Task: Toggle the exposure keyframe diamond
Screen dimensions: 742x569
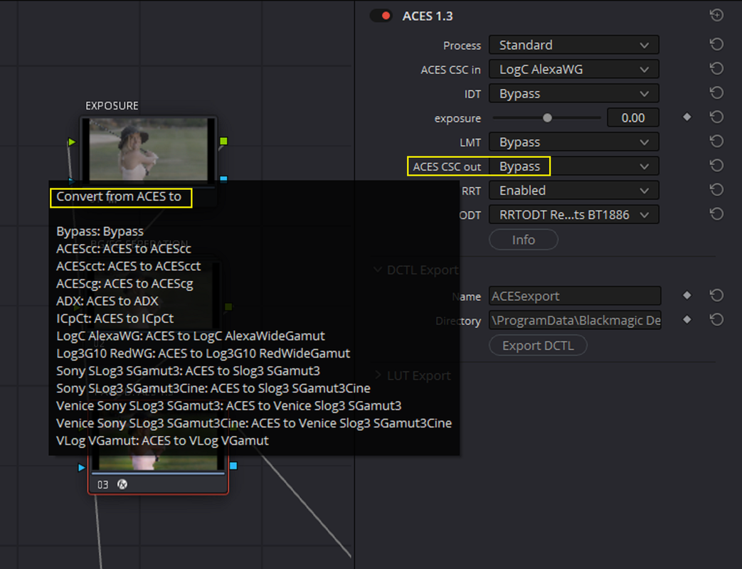Action: point(687,117)
